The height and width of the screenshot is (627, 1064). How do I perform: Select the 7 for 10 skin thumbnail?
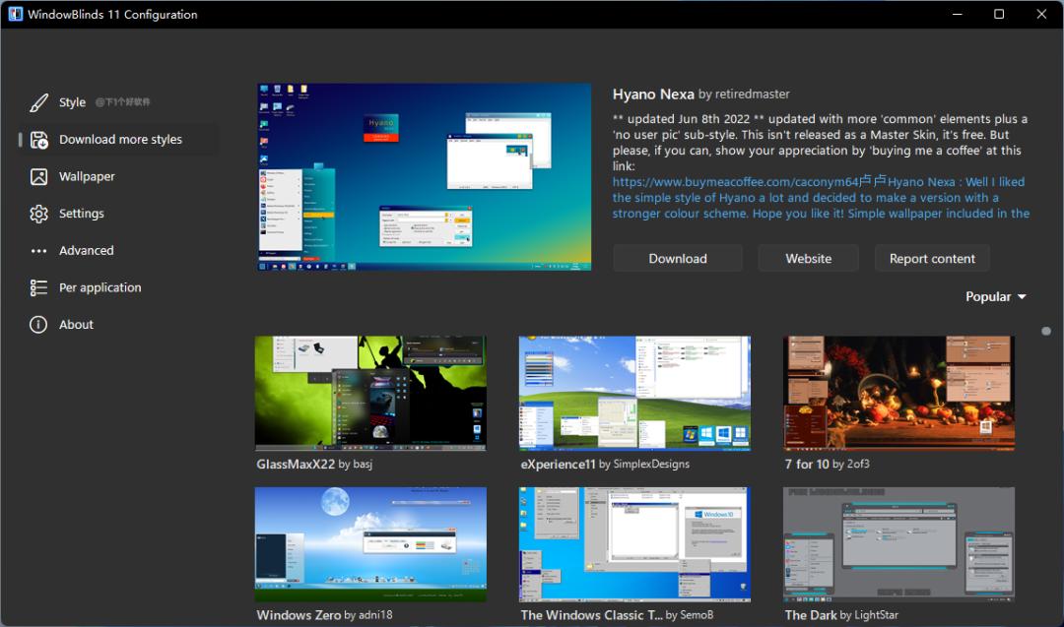tap(898, 393)
